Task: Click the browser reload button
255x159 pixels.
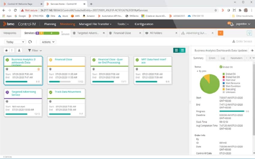Action: coord(15,10)
